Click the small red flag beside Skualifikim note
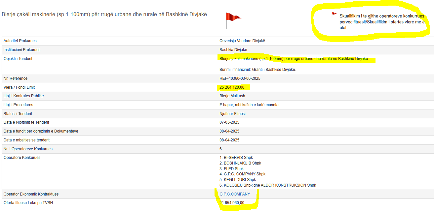Screen dimensions: 435x211 334,15
